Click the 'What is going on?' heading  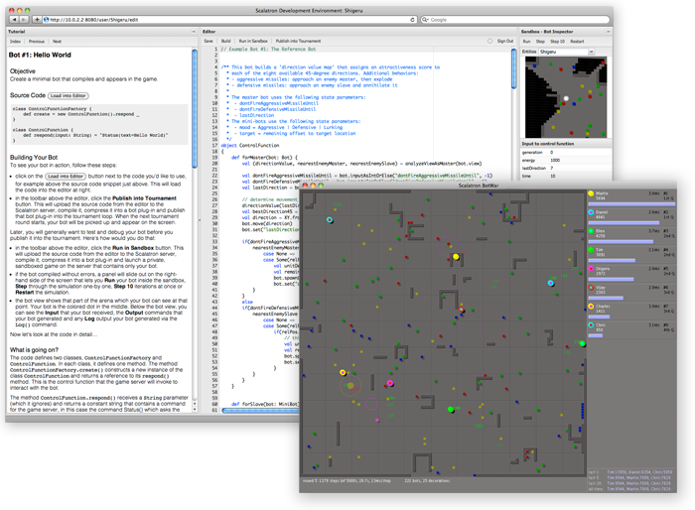[34, 349]
